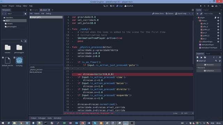Viewport: 223px width, 125px height.
Task: Switch to the 3D workspace
Action: click(x=112, y=6)
